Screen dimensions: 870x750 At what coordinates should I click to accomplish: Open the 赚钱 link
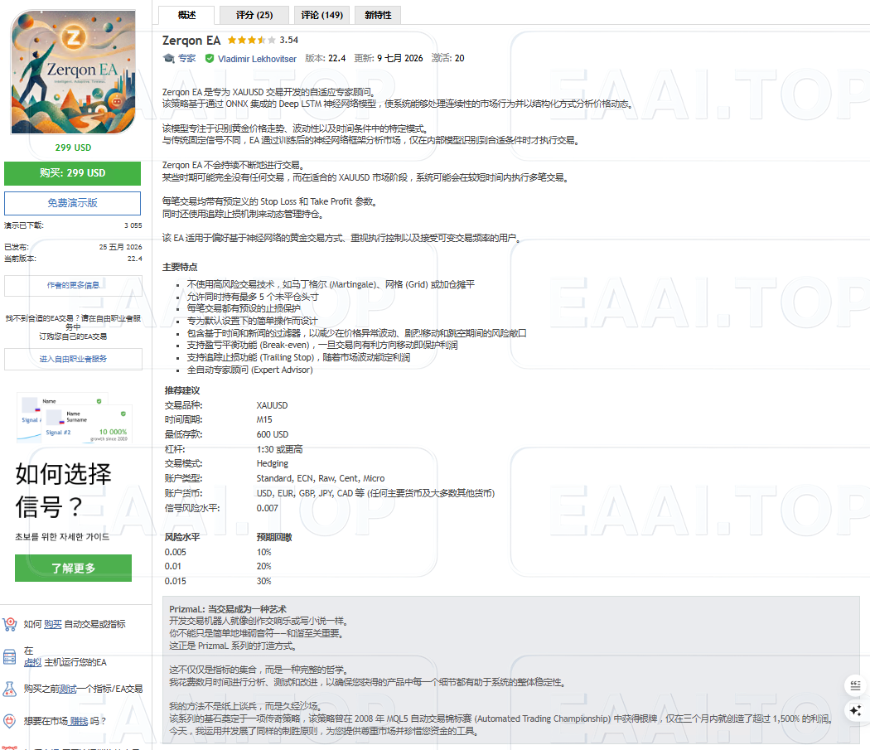coord(79,721)
